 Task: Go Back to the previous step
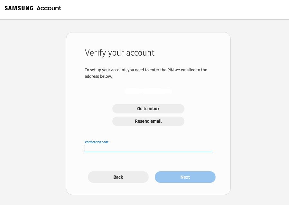tap(118, 177)
